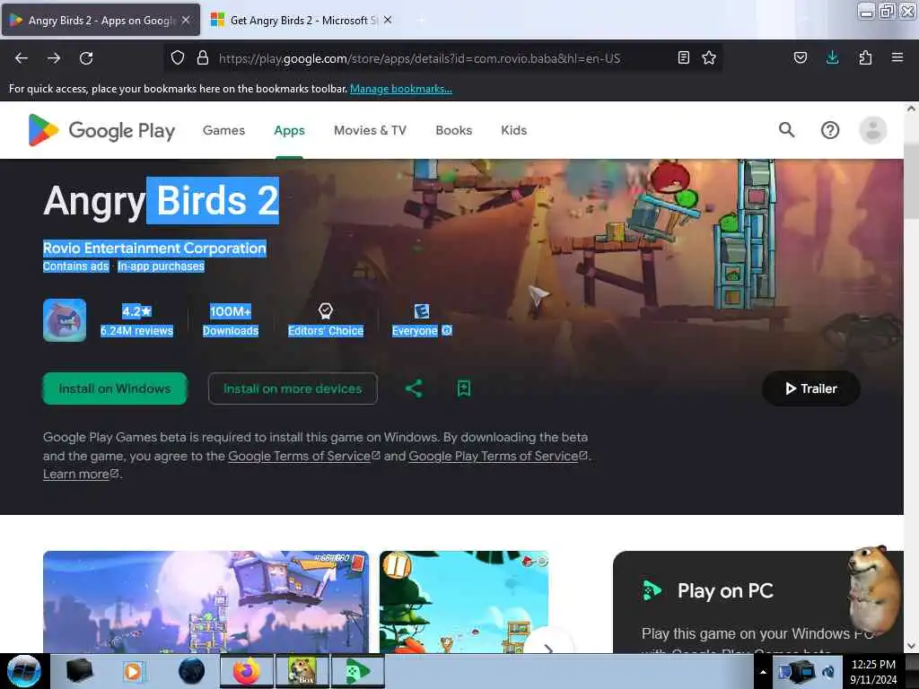Image resolution: width=919 pixels, height=689 pixels.
Task: Go back with the browser back arrow
Action: pyautogui.click(x=22, y=58)
